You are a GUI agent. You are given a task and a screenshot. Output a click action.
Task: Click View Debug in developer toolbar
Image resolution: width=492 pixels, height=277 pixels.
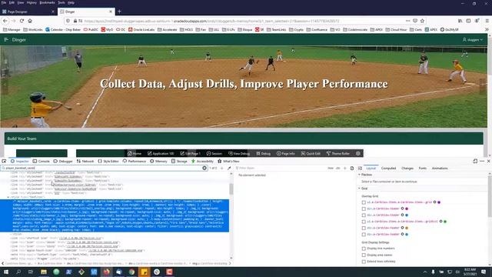click(239, 153)
